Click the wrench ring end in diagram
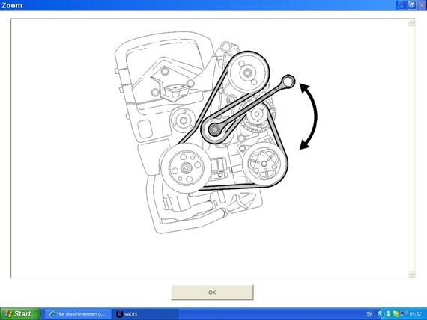The image size is (427, 320). tap(288, 81)
